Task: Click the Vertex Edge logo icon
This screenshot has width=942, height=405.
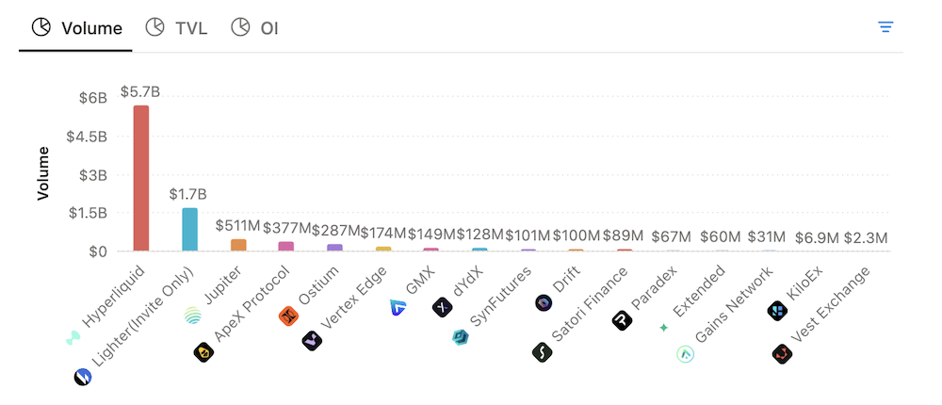Action: [312, 340]
